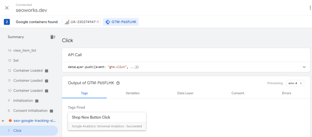Collapse the seo-google-tracking page group
Viewport: 312px width, 137px height.
3,121
